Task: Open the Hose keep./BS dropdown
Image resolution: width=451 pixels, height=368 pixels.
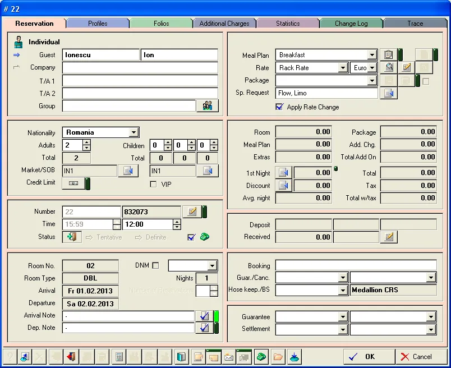Action: [343, 291]
